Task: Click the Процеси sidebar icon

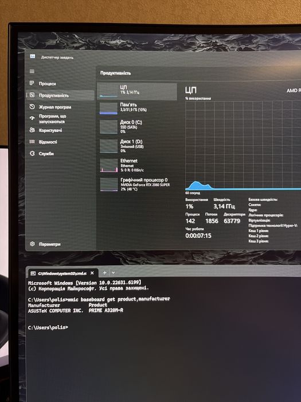Action: tap(32, 83)
